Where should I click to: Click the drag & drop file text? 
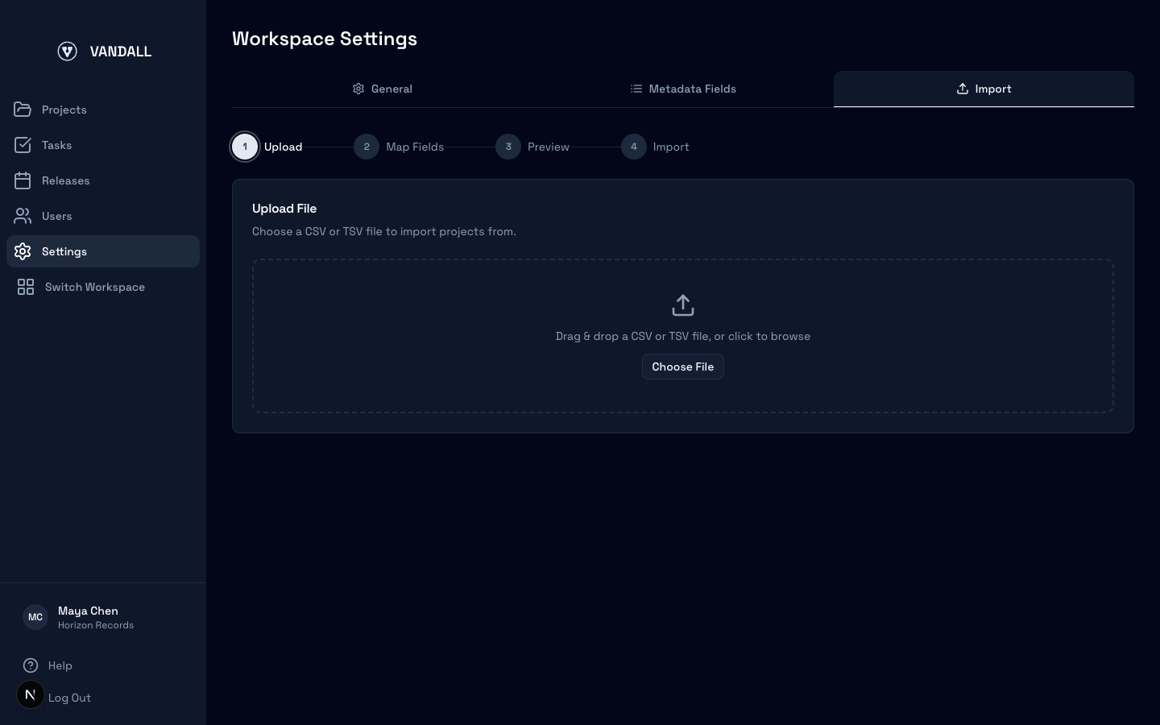(683, 336)
